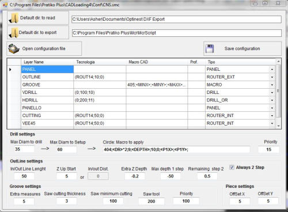Click the table scrollbar down arrow
This screenshot has height=212, width=288.
click(x=278, y=126)
